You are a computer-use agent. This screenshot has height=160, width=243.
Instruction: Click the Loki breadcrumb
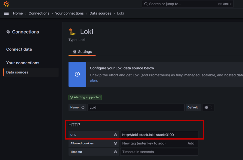[120, 13]
